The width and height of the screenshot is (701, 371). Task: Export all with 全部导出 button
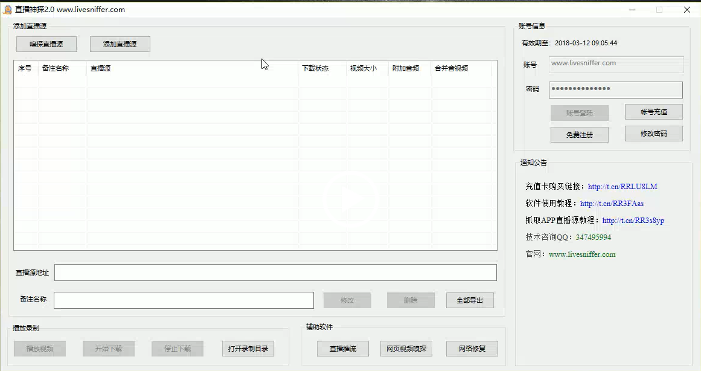coord(470,300)
